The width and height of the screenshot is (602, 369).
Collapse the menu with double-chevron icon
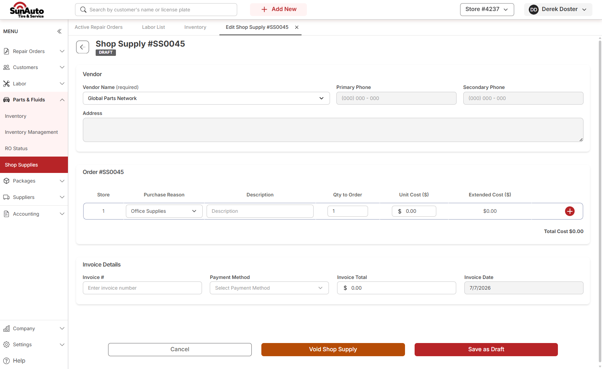click(59, 31)
